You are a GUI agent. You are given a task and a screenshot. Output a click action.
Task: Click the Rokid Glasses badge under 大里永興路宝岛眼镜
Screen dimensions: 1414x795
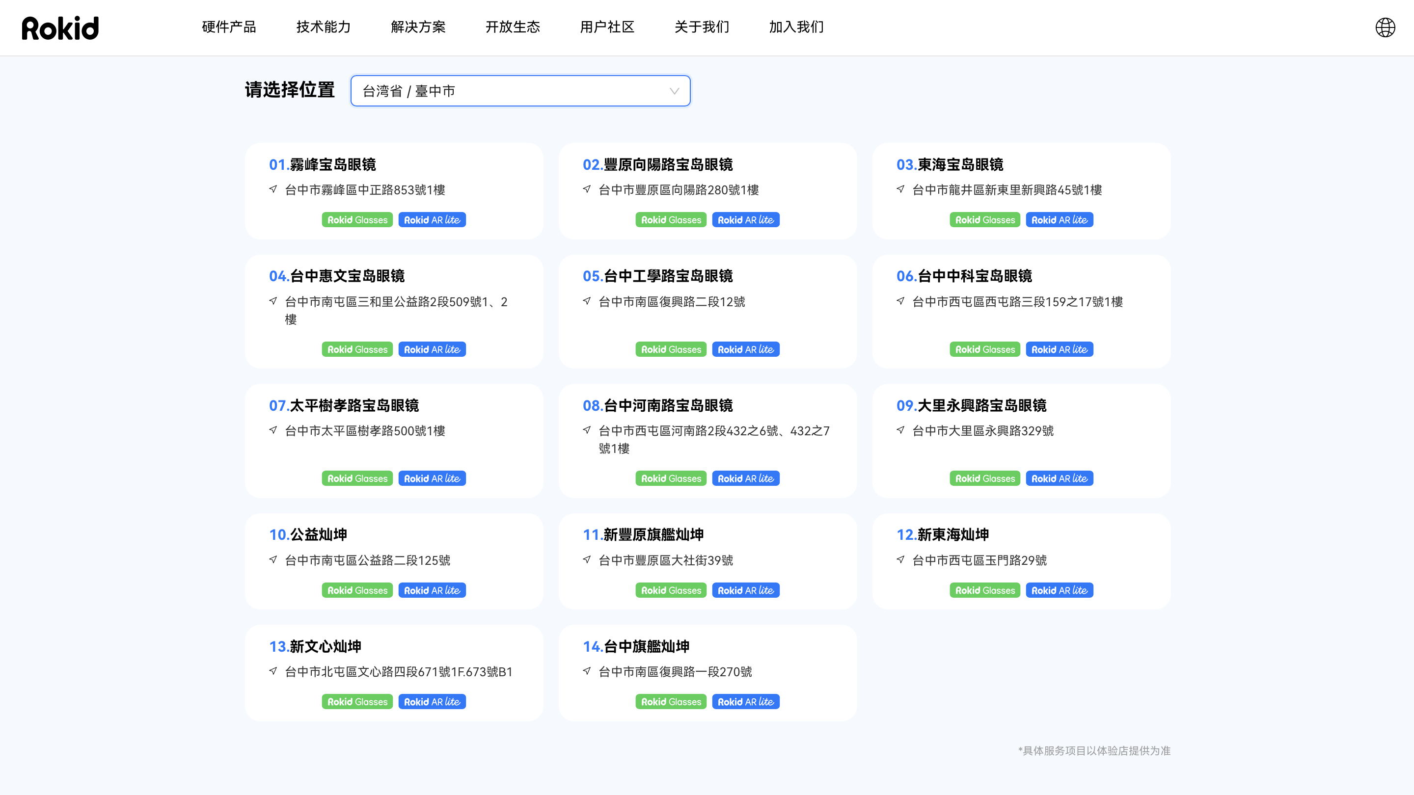tap(984, 478)
